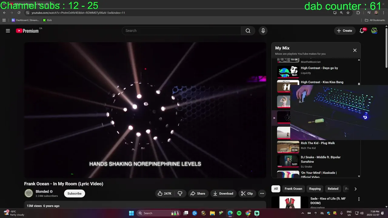This screenshot has width=388, height=218.
Task: Open Blonded channel name link
Action: pyautogui.click(x=42, y=191)
